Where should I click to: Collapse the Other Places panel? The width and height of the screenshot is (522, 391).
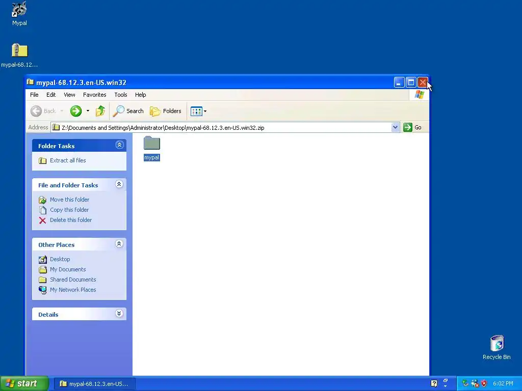119,244
